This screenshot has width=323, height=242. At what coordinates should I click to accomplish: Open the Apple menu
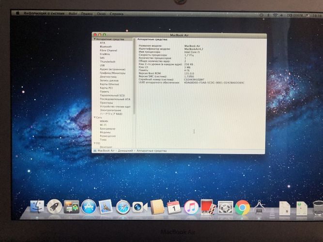point(18,14)
